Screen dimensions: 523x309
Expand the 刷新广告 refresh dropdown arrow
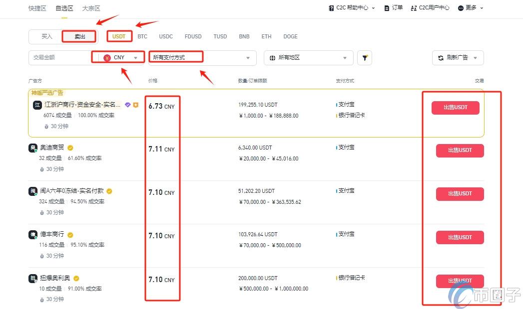476,58
